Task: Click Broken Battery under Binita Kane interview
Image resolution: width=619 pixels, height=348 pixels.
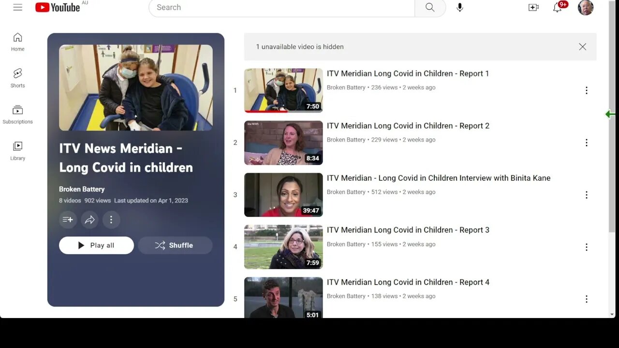Action: click(346, 192)
